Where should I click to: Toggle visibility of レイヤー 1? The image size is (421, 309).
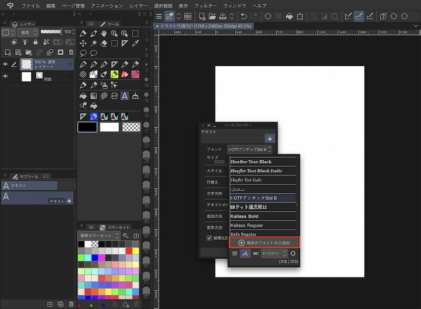[x=5, y=64]
